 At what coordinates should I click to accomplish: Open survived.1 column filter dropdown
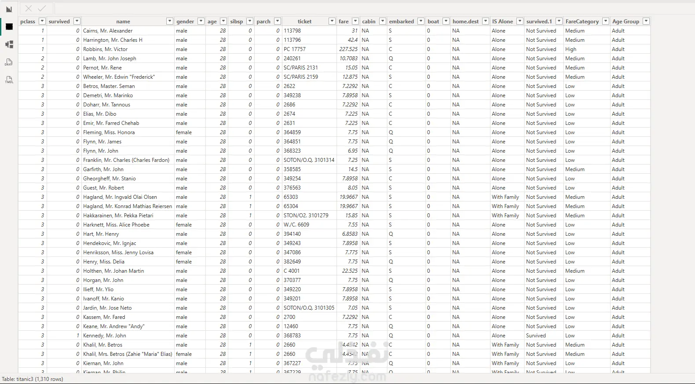click(559, 21)
